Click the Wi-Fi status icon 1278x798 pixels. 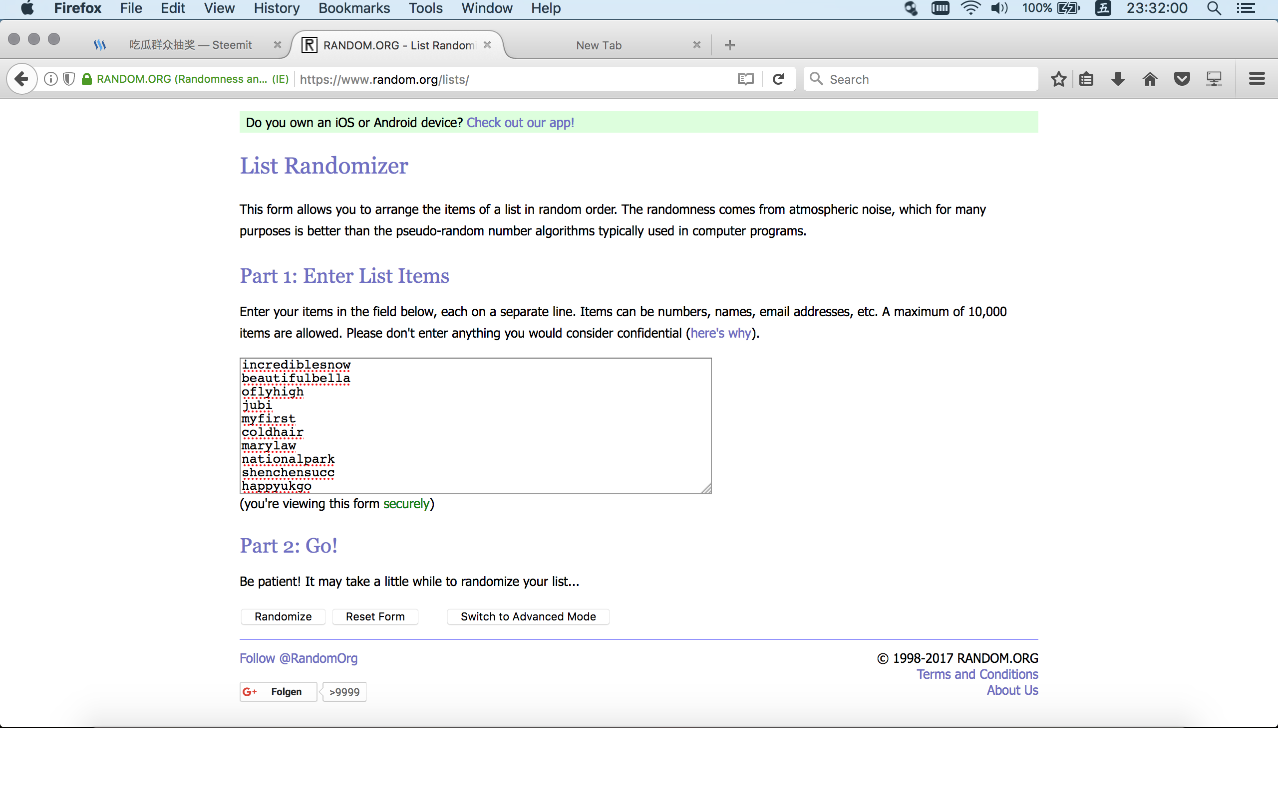[x=970, y=8]
